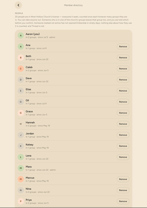Image resolution: width=147 pixels, height=208 pixels.
Task: Select the Mara admin row
Action: click(x=73, y=168)
